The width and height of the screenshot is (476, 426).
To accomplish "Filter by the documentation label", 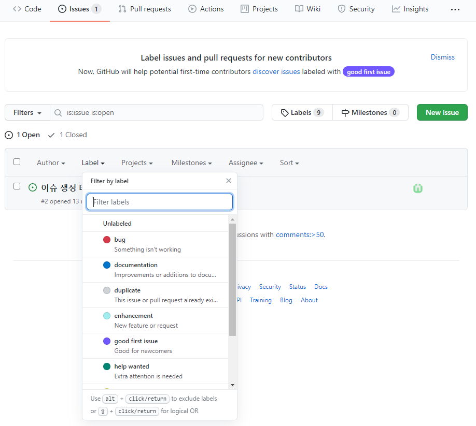I will 156,270.
